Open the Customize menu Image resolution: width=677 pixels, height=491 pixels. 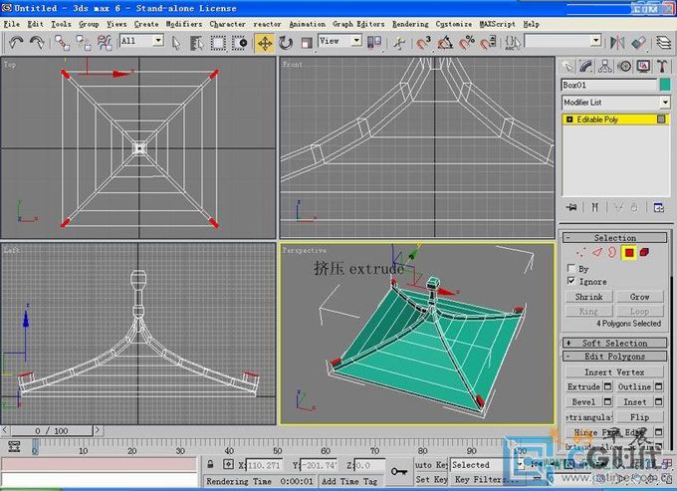tap(454, 24)
